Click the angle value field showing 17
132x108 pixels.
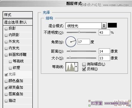[x=84, y=42]
